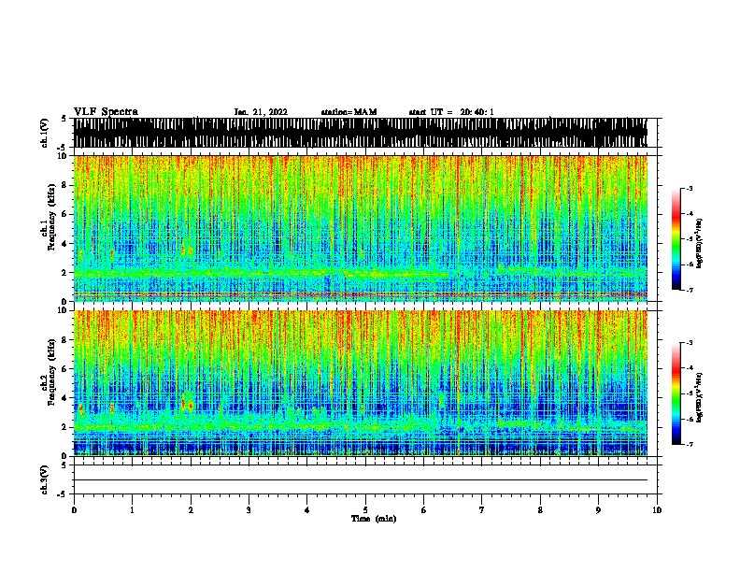Select the 'start UT = 20:40:1' header text
This screenshot has height=572, width=740.
coord(451,112)
